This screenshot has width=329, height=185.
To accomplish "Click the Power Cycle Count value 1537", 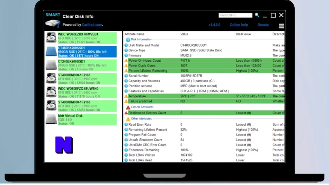I will (184, 66).
